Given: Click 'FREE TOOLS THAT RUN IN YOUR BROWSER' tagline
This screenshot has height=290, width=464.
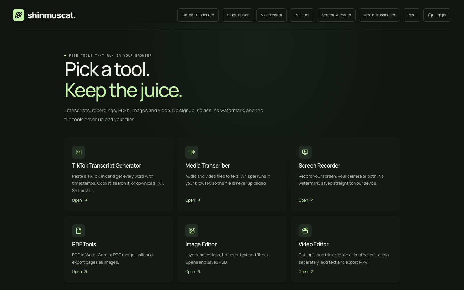Looking at the screenshot, I should click(110, 56).
